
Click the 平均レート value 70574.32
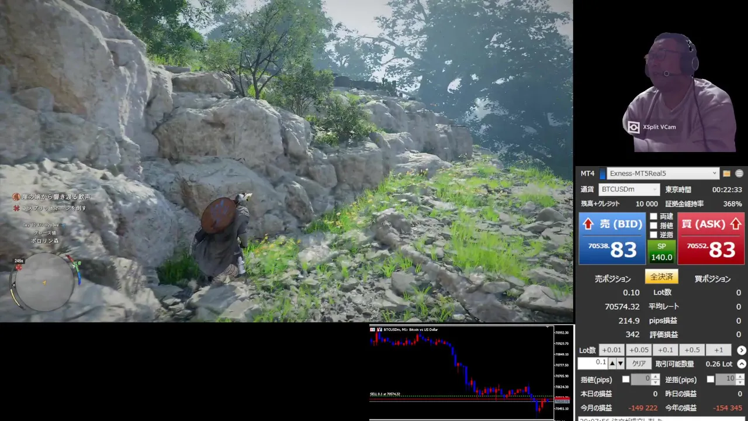pyautogui.click(x=622, y=306)
